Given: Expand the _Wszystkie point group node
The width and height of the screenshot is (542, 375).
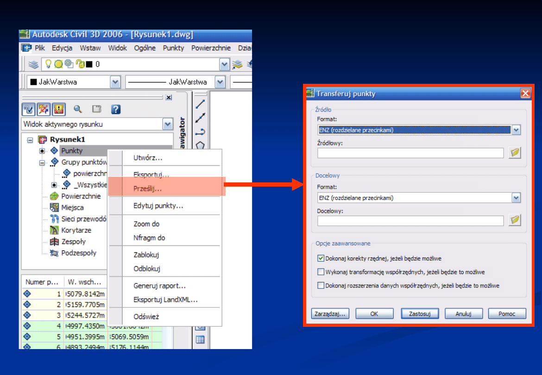Looking at the screenshot, I should [x=54, y=185].
